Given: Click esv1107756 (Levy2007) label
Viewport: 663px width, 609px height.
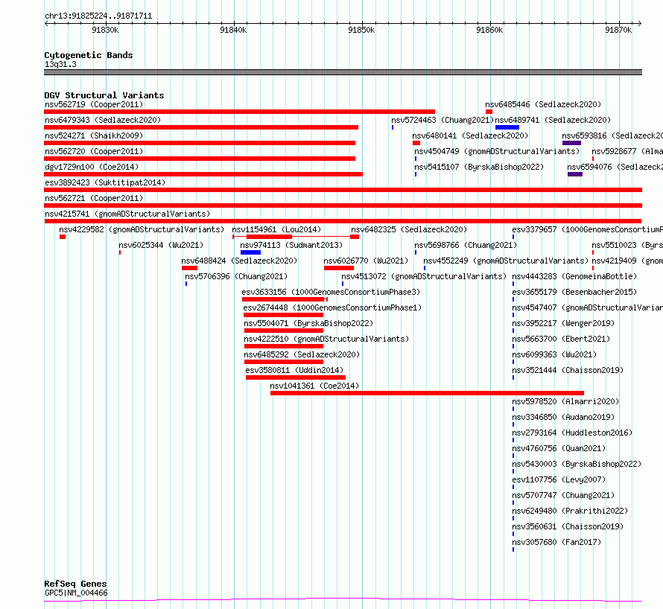Looking at the screenshot, I should click(x=559, y=479).
